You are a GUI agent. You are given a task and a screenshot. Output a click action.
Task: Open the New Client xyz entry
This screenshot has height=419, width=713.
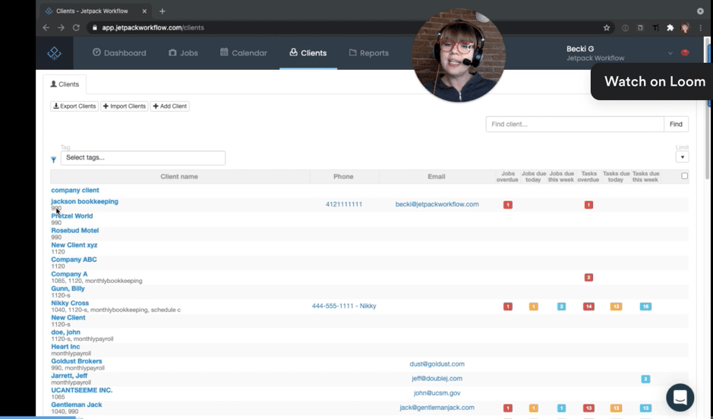click(x=74, y=245)
